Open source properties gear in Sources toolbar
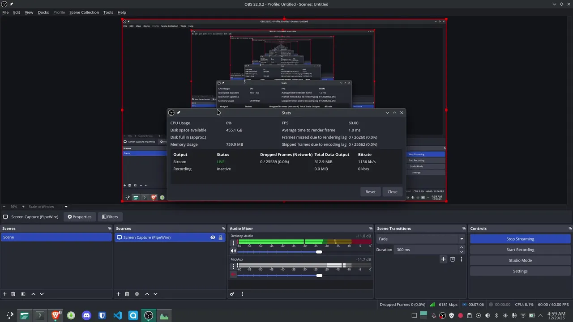 point(137,294)
